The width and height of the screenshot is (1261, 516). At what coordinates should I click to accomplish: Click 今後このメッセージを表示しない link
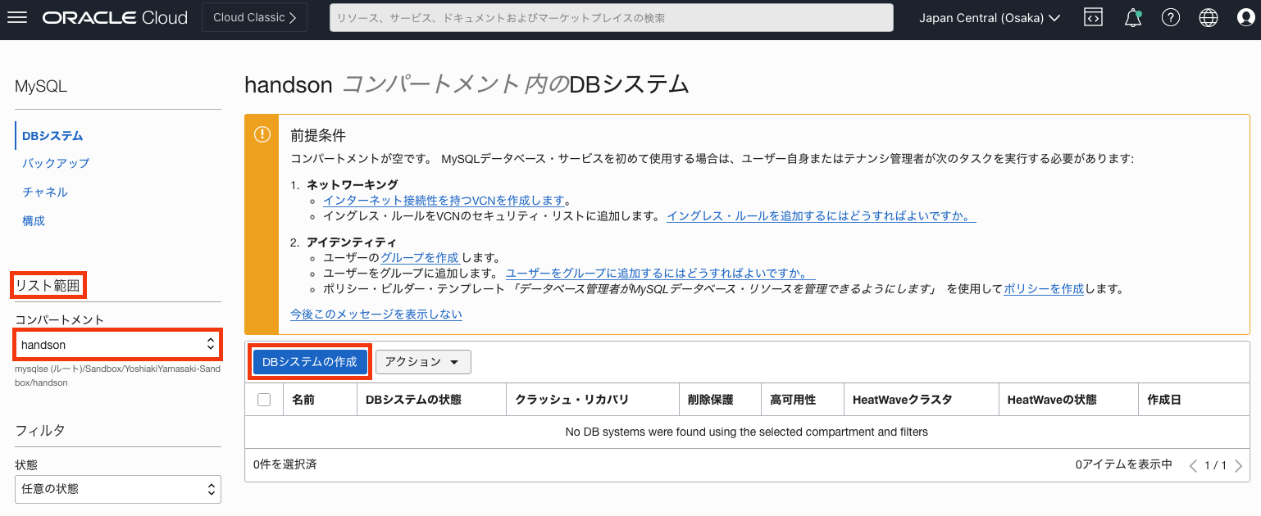[376, 314]
